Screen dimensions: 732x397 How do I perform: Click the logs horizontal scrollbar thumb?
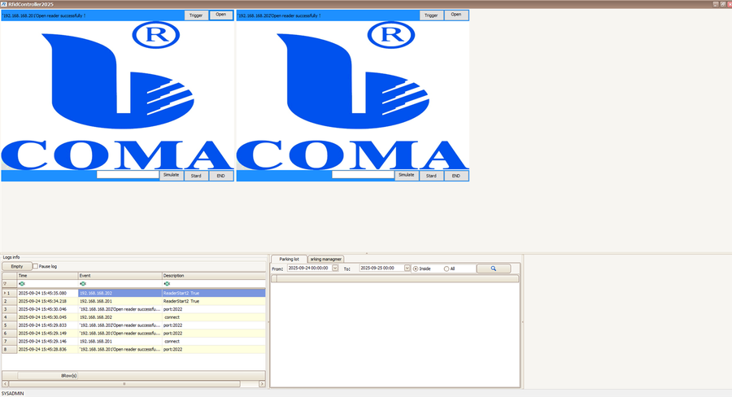click(124, 384)
